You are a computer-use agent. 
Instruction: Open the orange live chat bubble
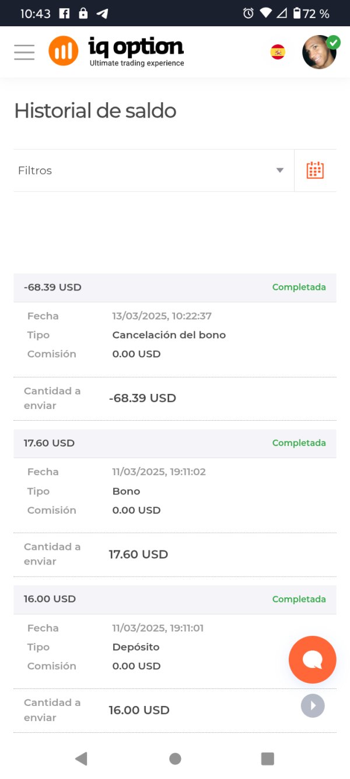click(x=313, y=660)
